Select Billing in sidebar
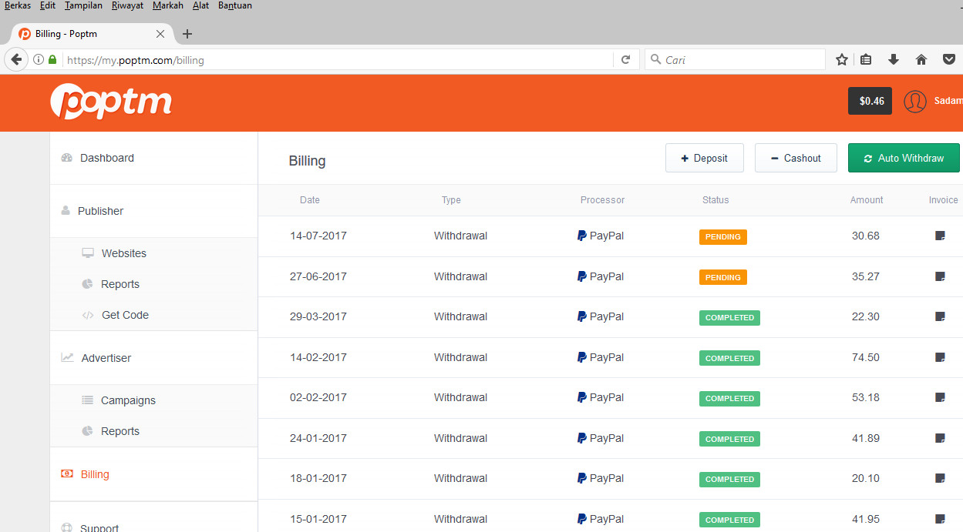The image size is (963, 532). tap(153, 474)
